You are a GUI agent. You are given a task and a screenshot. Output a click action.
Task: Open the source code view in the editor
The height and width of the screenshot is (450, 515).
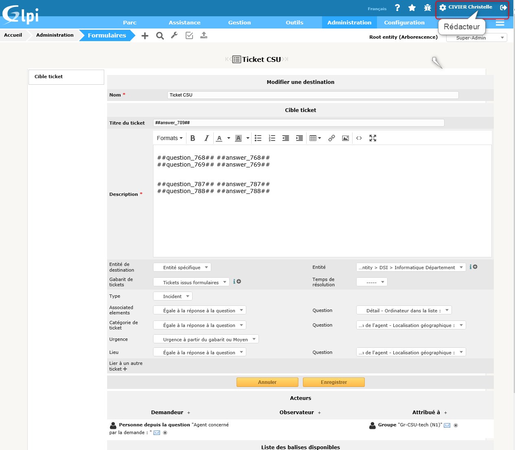359,138
